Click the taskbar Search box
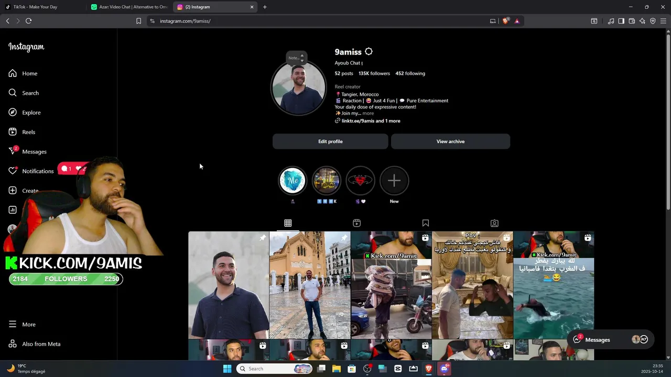The width and height of the screenshot is (671, 377). [275, 369]
